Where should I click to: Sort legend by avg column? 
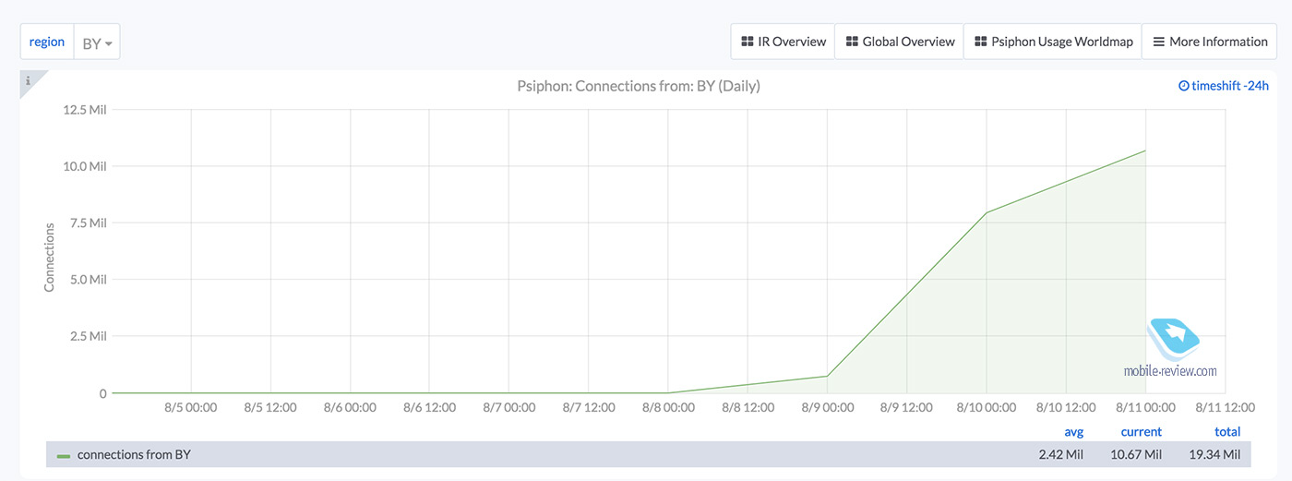click(x=1073, y=431)
